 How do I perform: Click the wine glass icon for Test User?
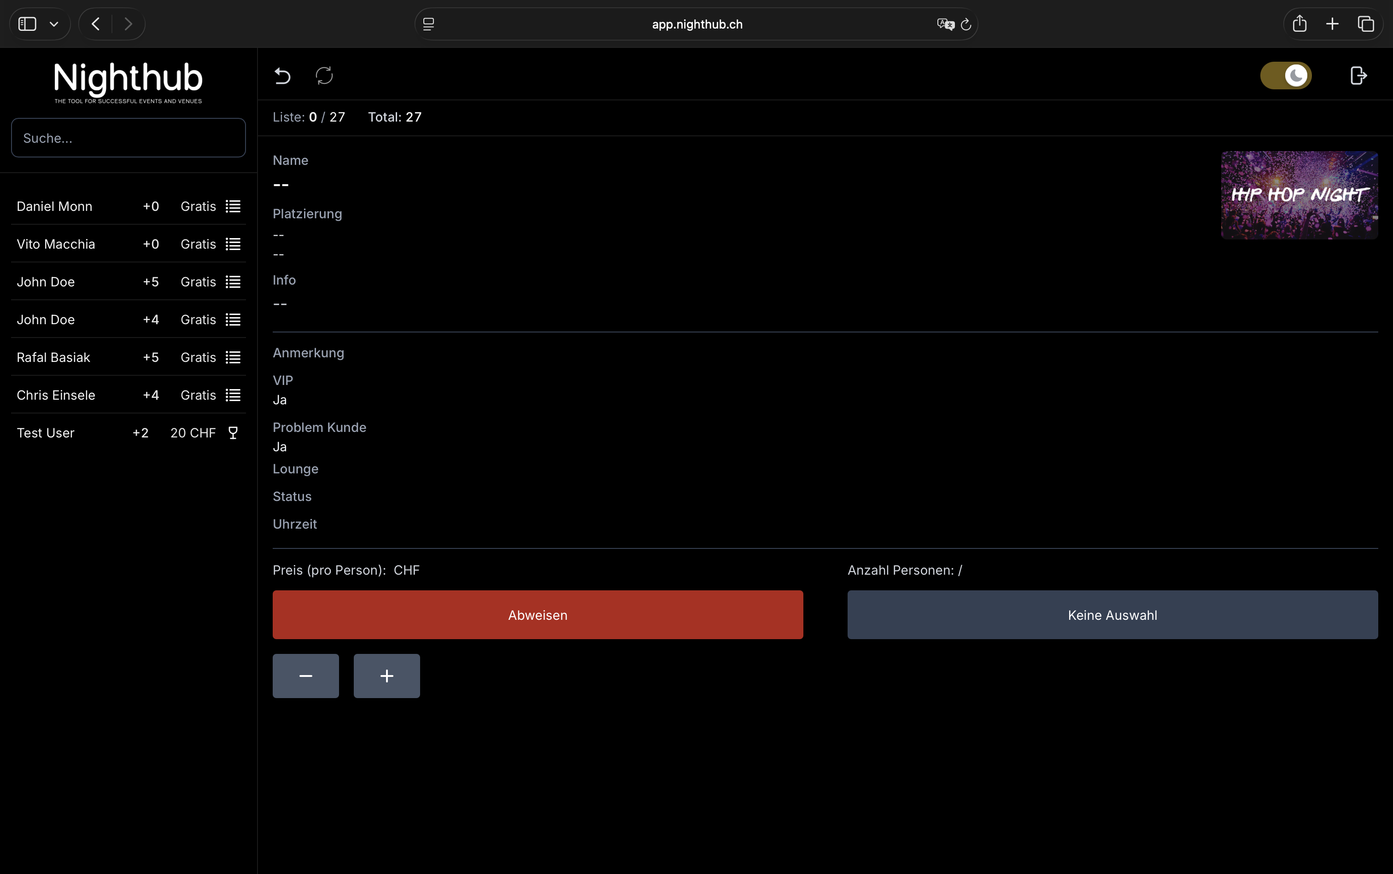point(233,433)
